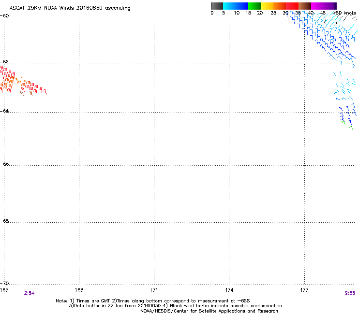Click the legend label '15'
This screenshot has height=314, width=358.
click(248, 13)
